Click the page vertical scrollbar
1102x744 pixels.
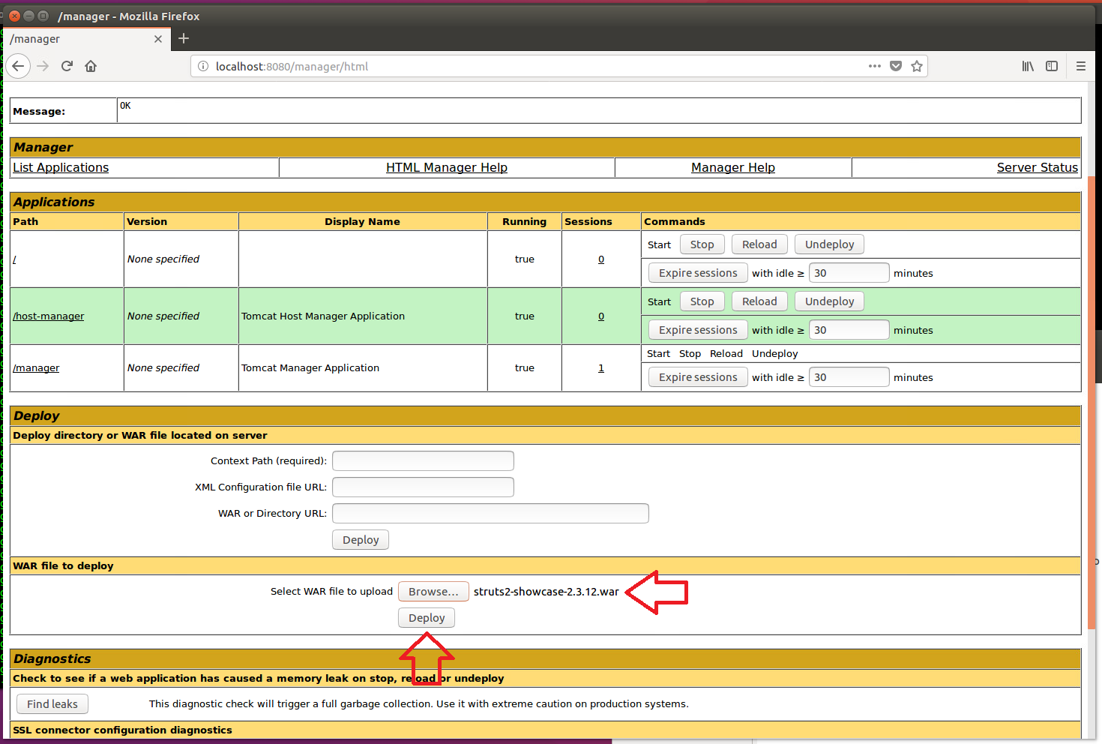[x=1091, y=375]
